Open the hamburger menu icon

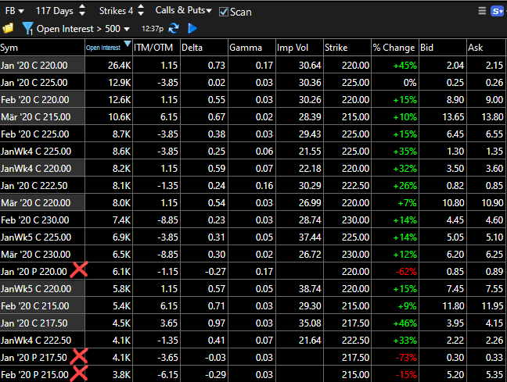point(482,11)
